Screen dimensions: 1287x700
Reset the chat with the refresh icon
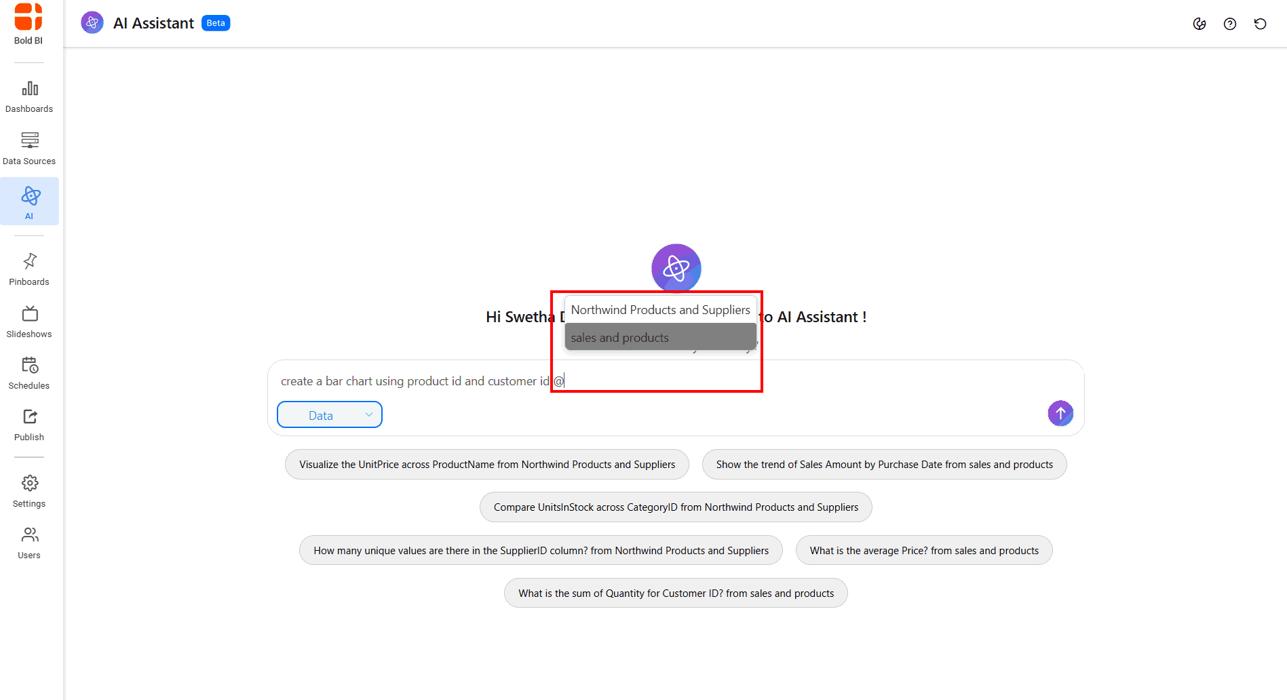[1261, 24]
